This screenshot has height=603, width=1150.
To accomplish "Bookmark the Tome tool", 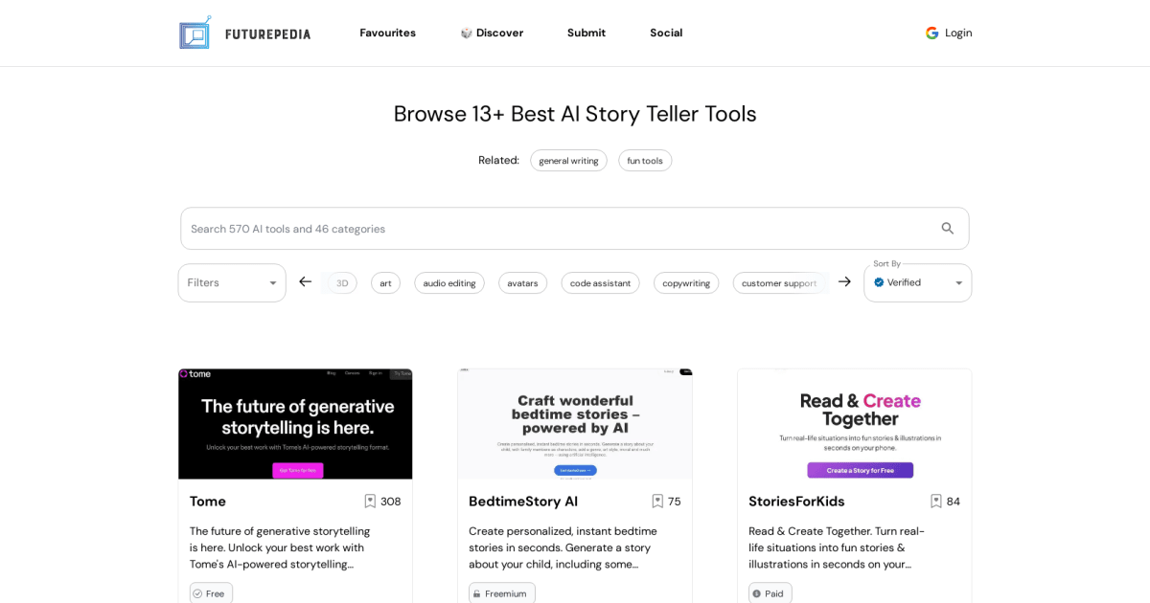I will click(370, 501).
